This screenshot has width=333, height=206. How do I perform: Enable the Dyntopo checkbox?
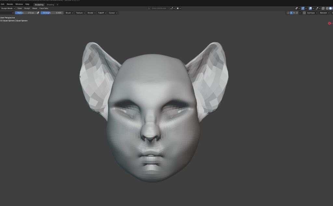pyautogui.click(x=304, y=13)
